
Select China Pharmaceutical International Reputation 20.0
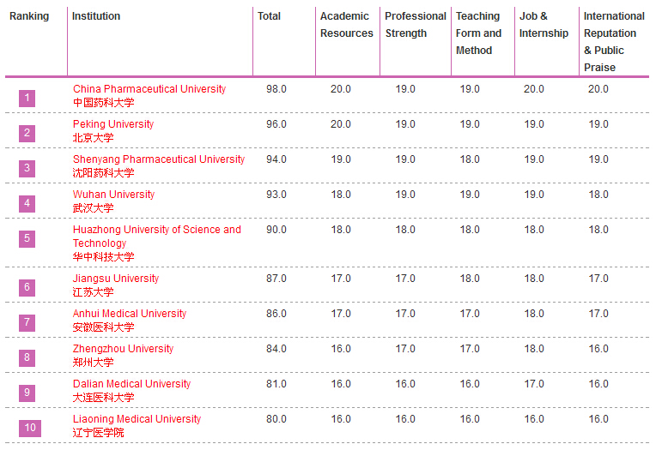point(598,89)
